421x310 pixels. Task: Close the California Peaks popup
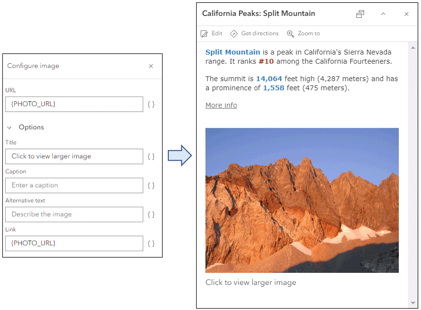point(407,14)
